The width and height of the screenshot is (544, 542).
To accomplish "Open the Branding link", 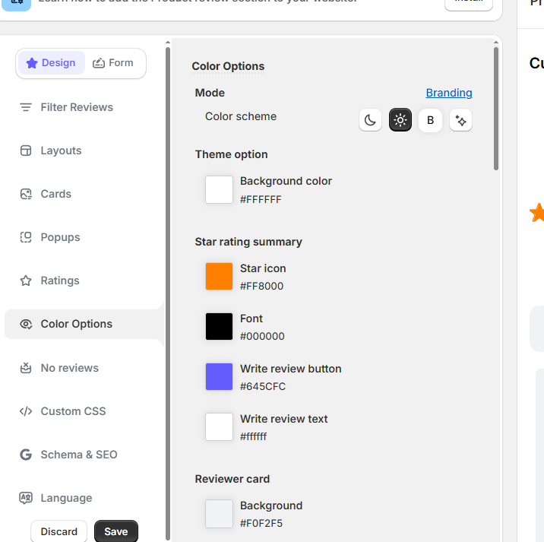I will tap(448, 93).
